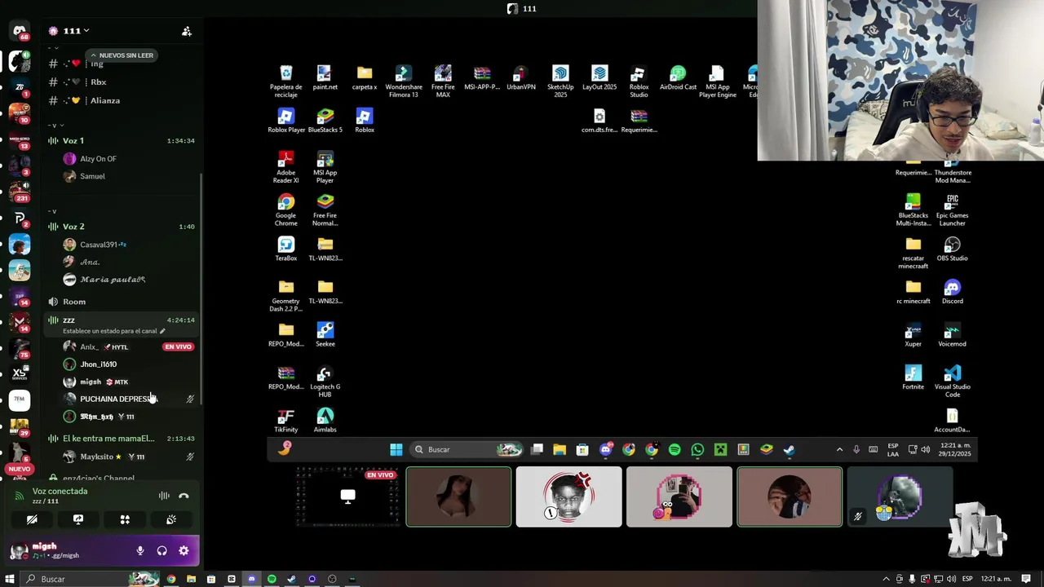This screenshot has height=587, width=1044.
Task: Show hidden icons in the Windows system tray
Action: 887,579
